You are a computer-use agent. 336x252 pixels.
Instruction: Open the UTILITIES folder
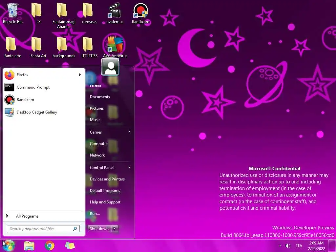[x=89, y=47]
